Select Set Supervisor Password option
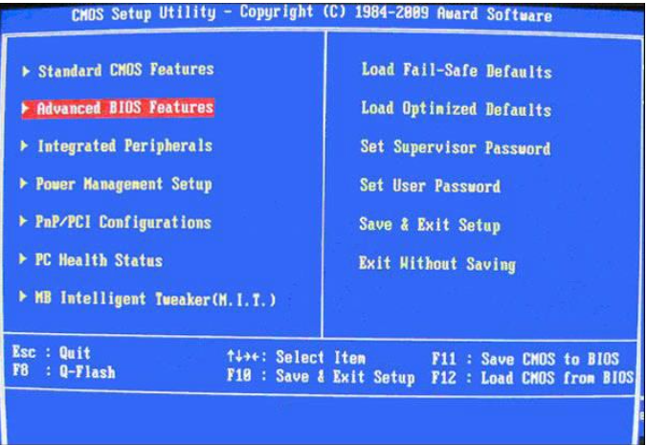Screen dimensions: 647x445 coord(456,147)
